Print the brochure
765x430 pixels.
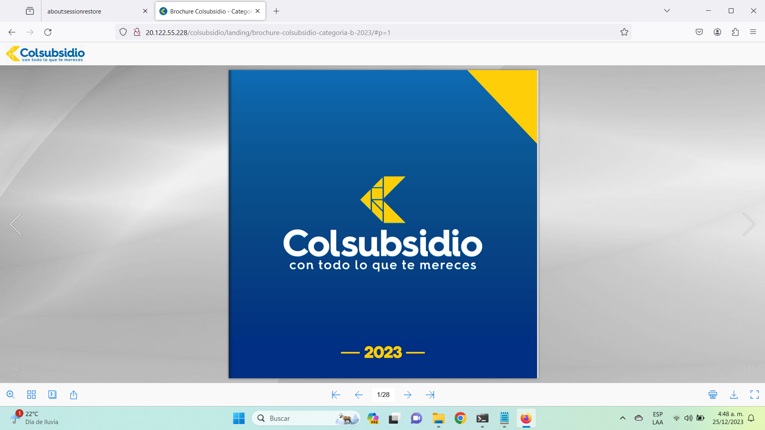coord(713,395)
